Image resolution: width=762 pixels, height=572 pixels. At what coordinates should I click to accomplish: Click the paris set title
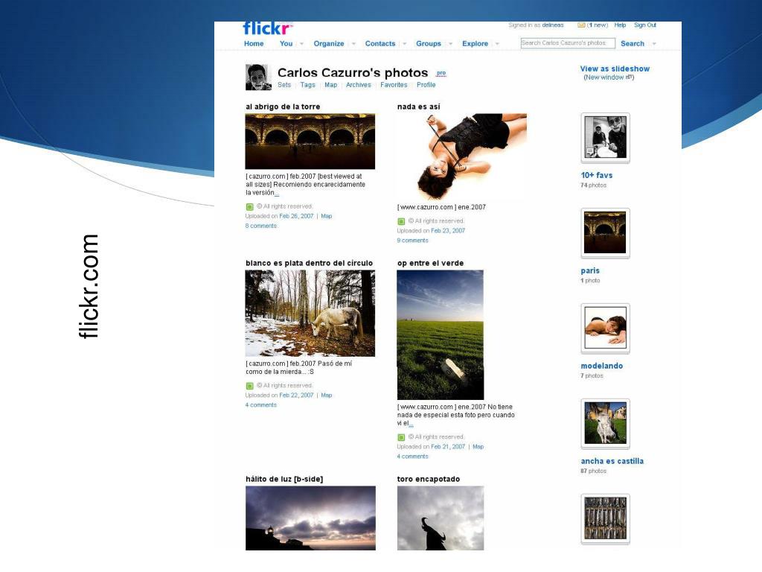point(590,271)
